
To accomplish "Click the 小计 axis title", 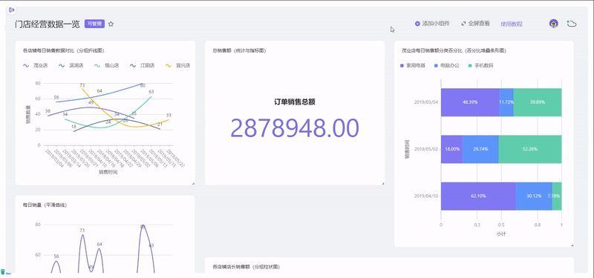I will tap(501, 234).
